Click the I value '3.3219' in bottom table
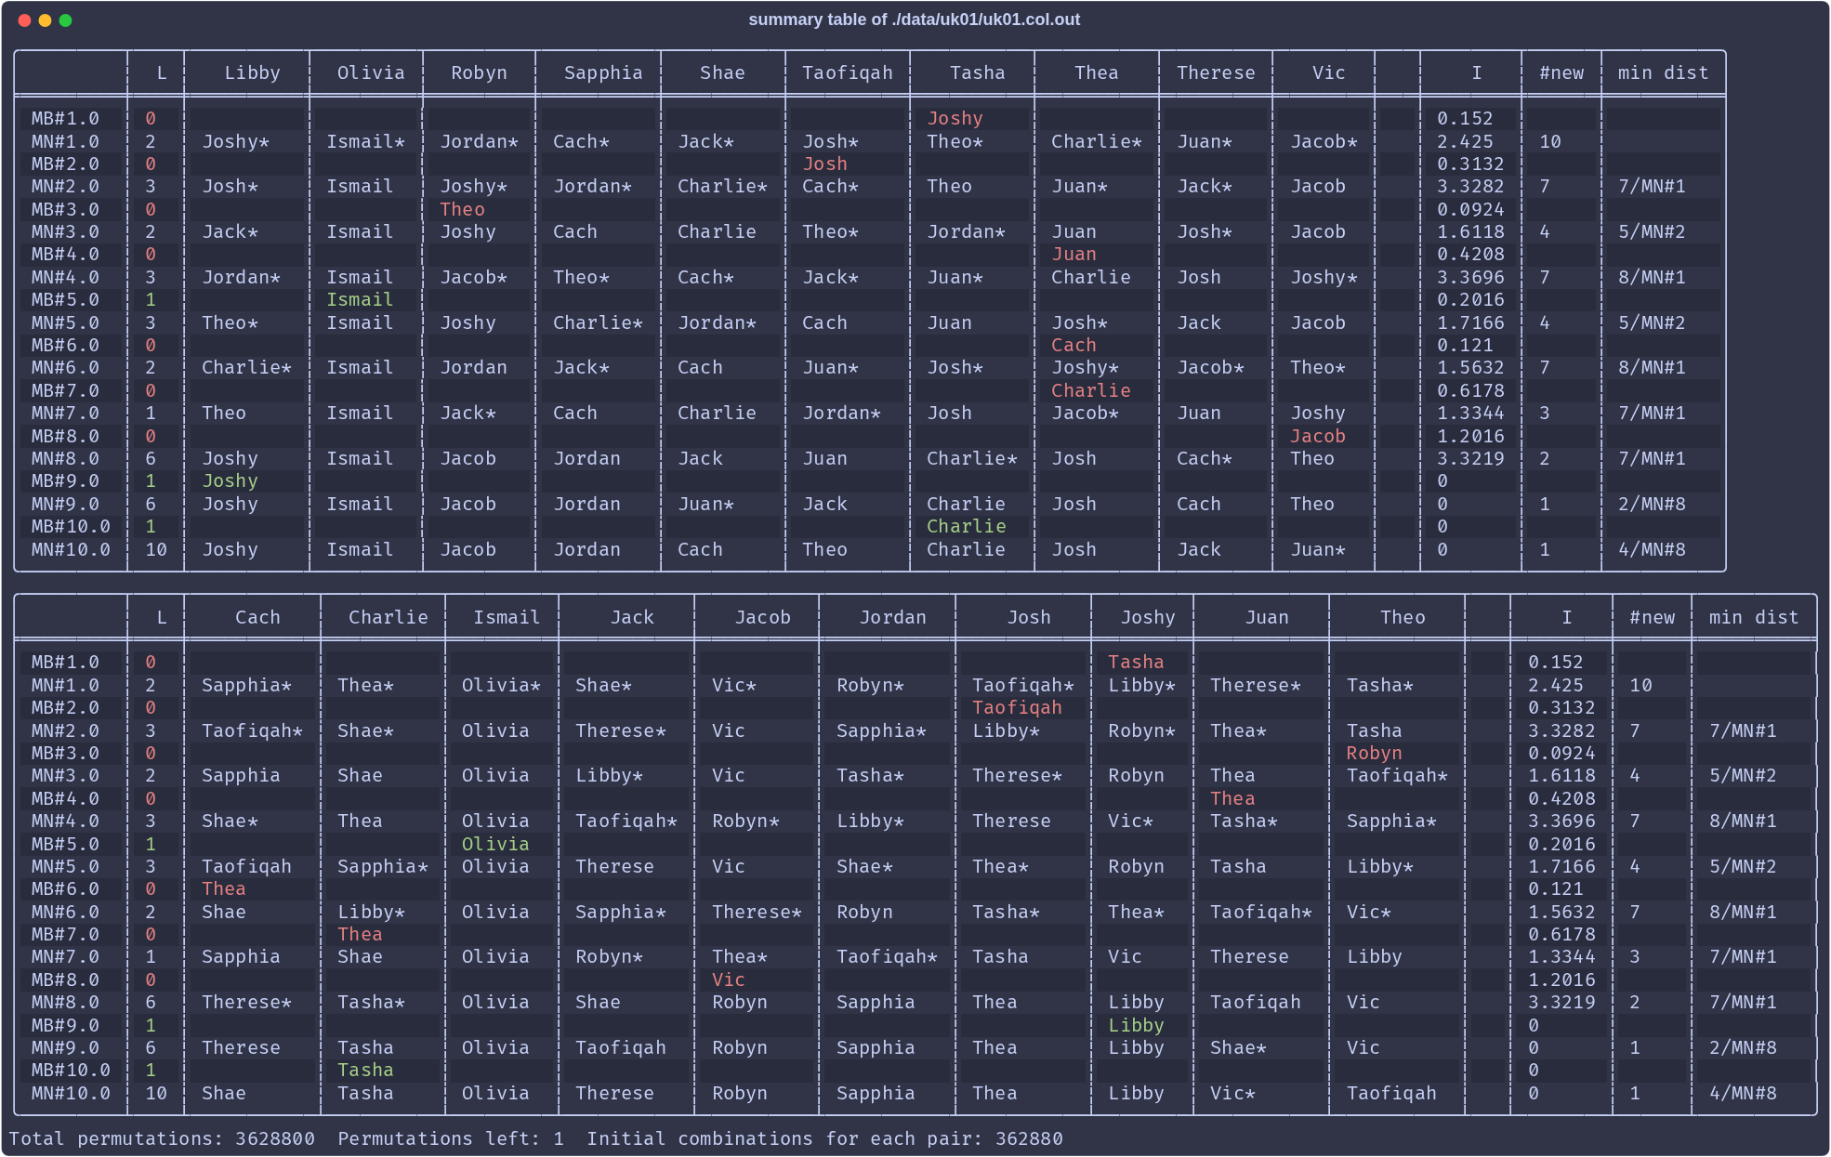 (x=1561, y=1002)
